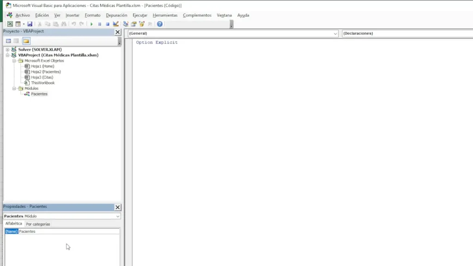
Task: Click the Reset stop square icon
Action: 107,24
